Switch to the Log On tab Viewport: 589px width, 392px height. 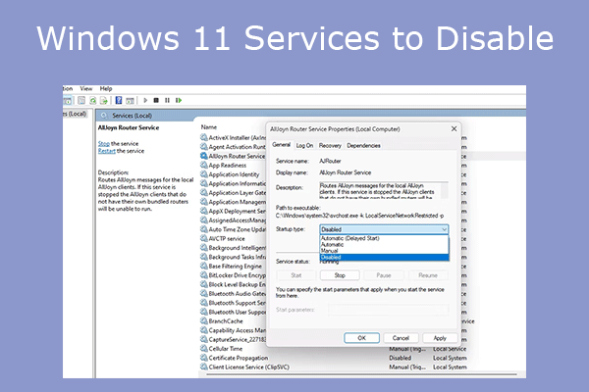tap(304, 146)
